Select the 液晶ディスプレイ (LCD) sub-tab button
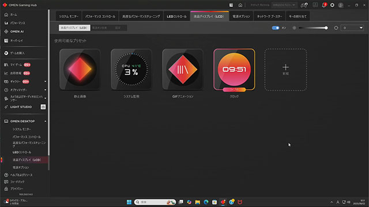The width and height of the screenshot is (369, 207). click(x=74, y=28)
